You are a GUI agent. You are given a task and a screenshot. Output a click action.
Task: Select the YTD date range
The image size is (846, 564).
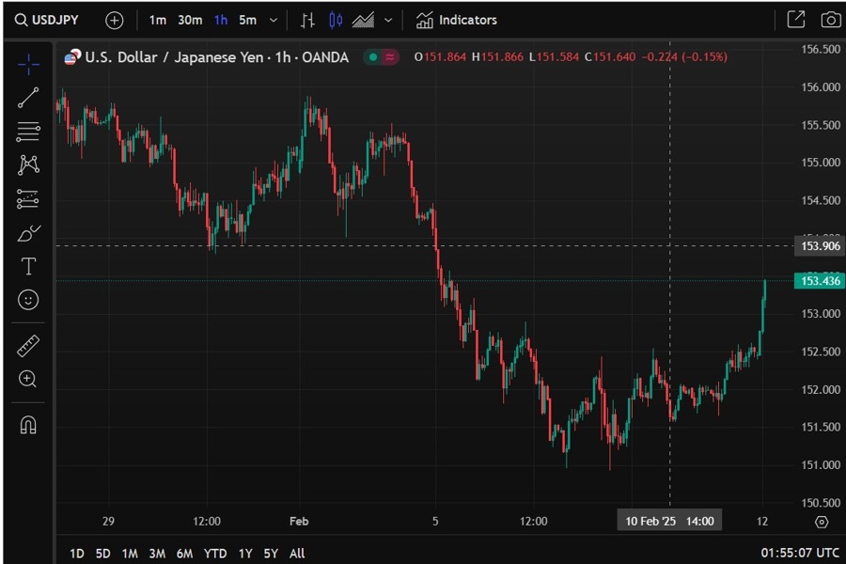215,553
